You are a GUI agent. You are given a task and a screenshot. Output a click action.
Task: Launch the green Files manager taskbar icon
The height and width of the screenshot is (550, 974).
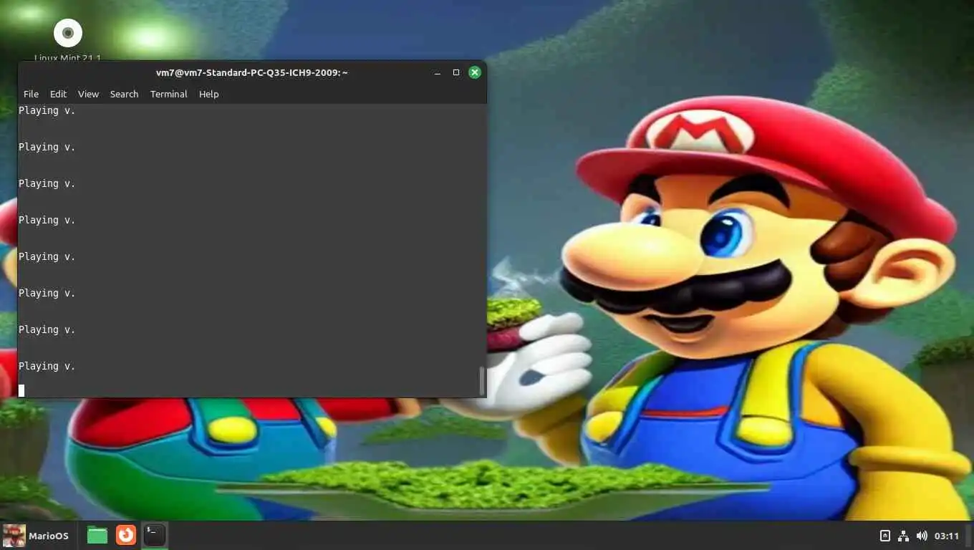(x=97, y=535)
